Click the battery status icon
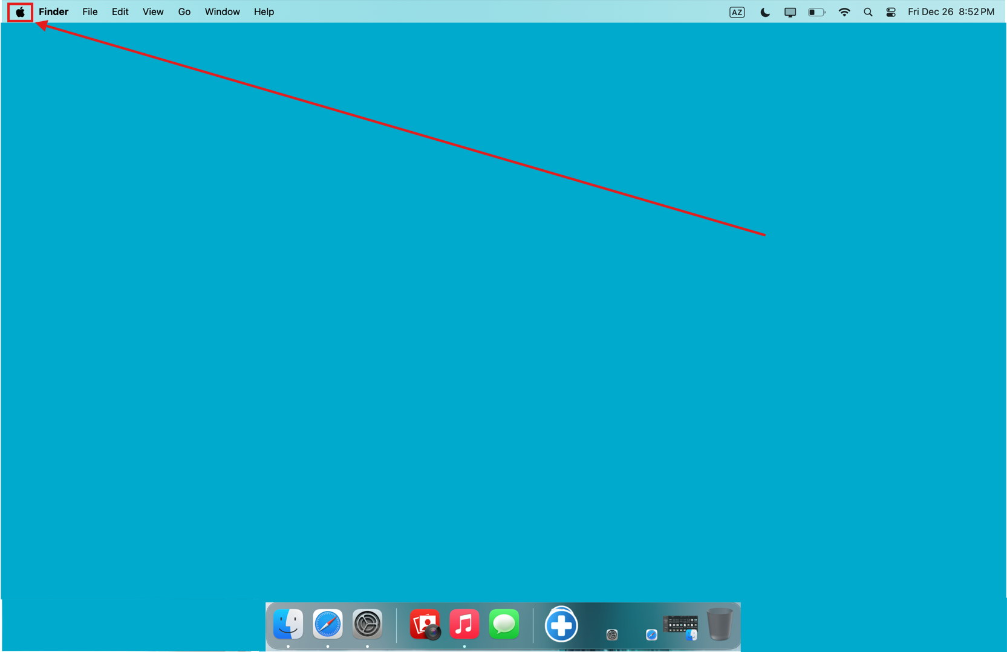The image size is (1007, 652). [816, 12]
